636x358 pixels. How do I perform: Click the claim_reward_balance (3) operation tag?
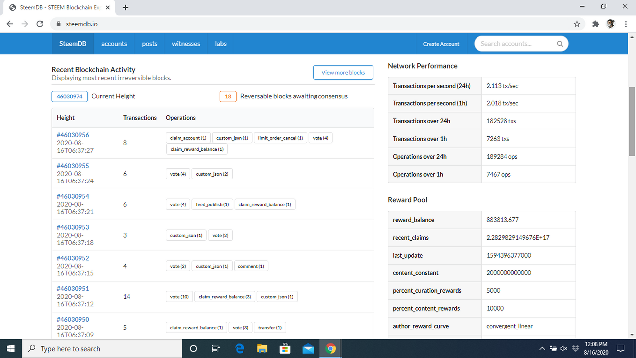pos(225,297)
